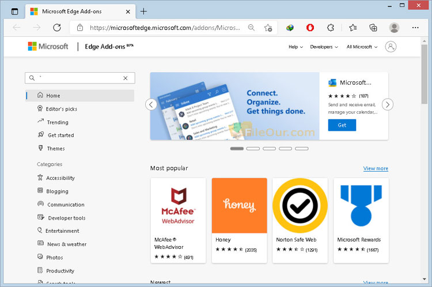Open the All Microsoft dropdown
This screenshot has width=432, height=287.
(362, 47)
